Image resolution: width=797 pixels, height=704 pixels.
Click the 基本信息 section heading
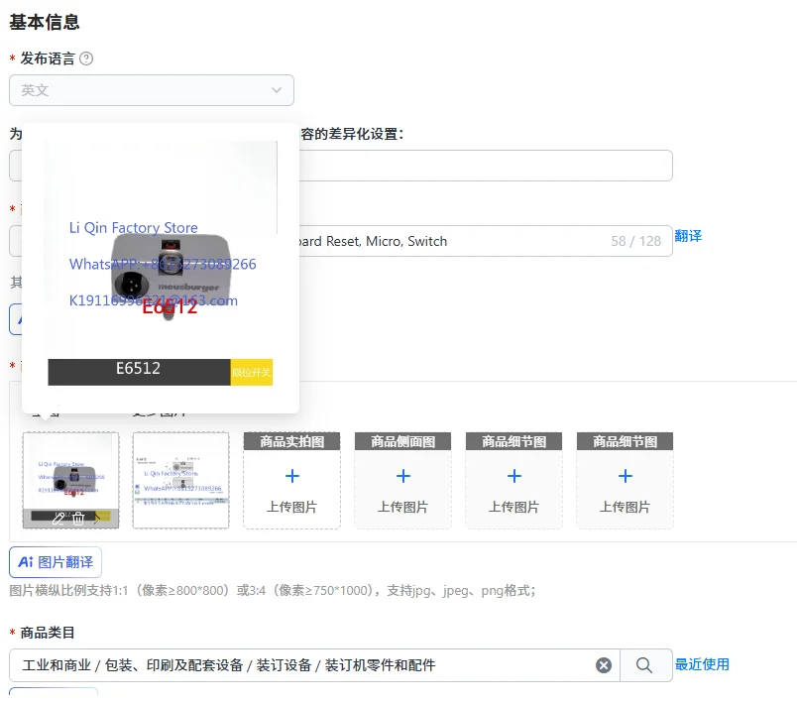coord(45,23)
